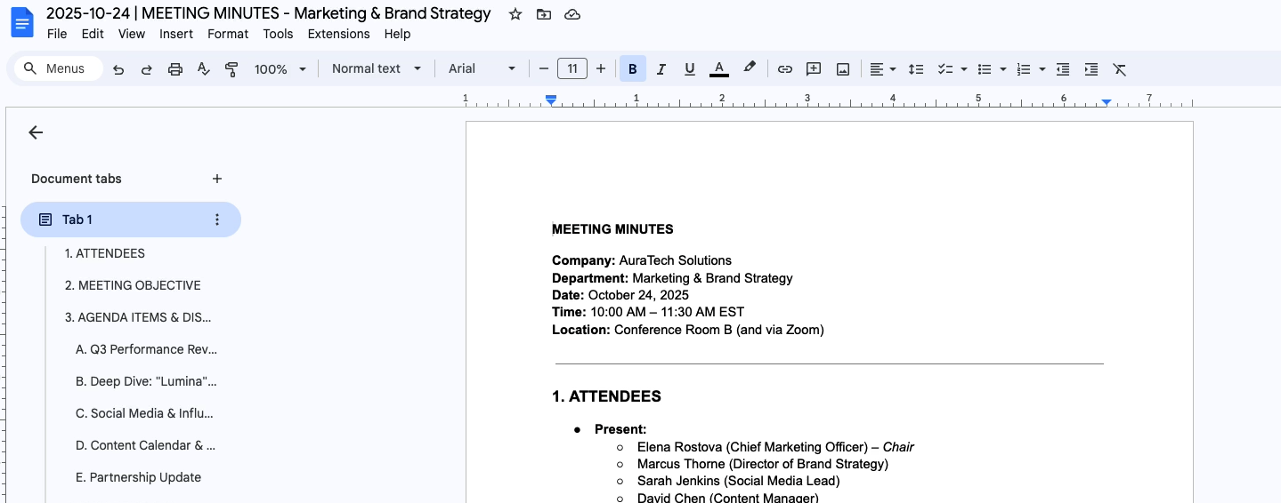Click the 1. ATTENDEES heading in the document
The image size is (1281, 503).
[x=606, y=396]
